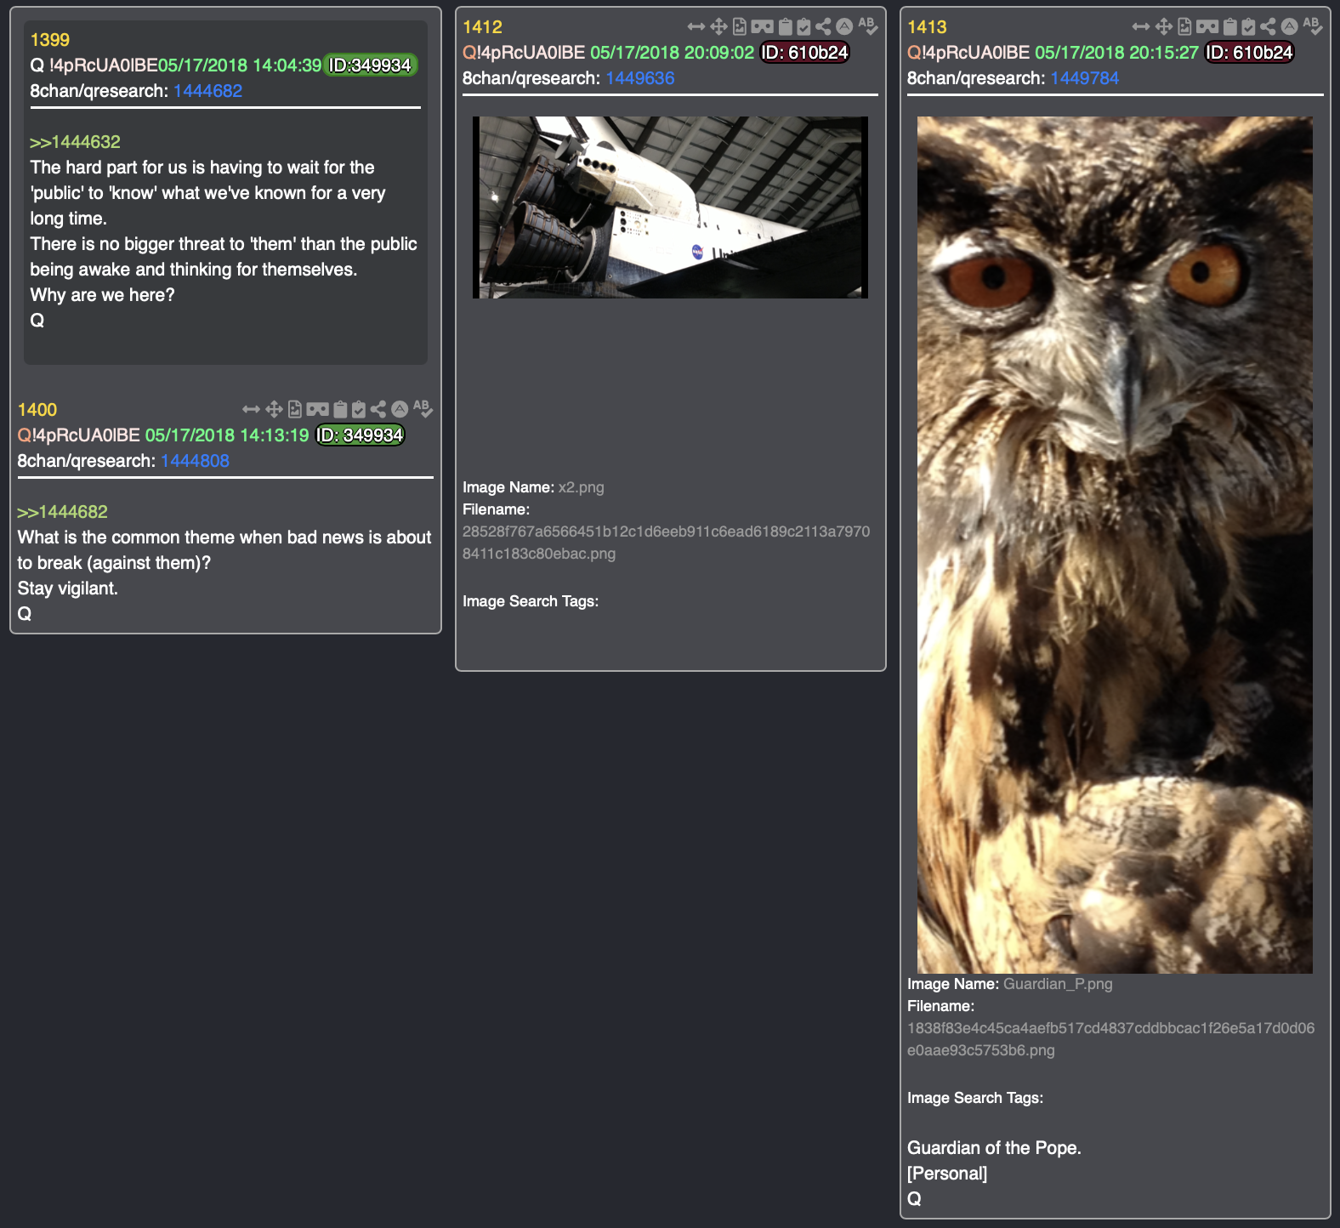Click the ID: 610b24 badge in post 1413
1340x1228 pixels.
1250,53
